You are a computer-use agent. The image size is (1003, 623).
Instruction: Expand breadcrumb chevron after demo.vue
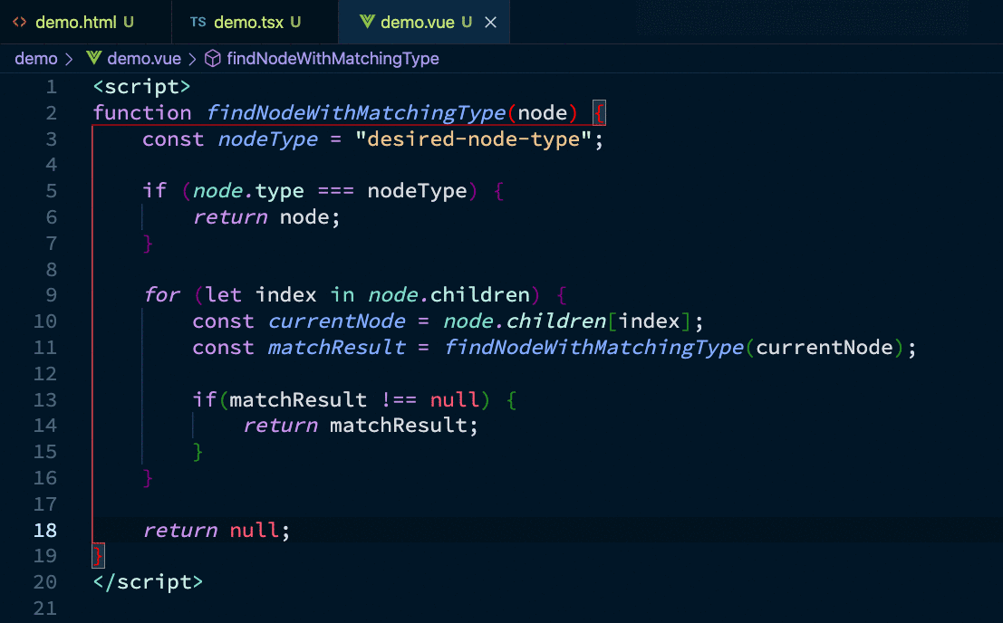coord(192,60)
